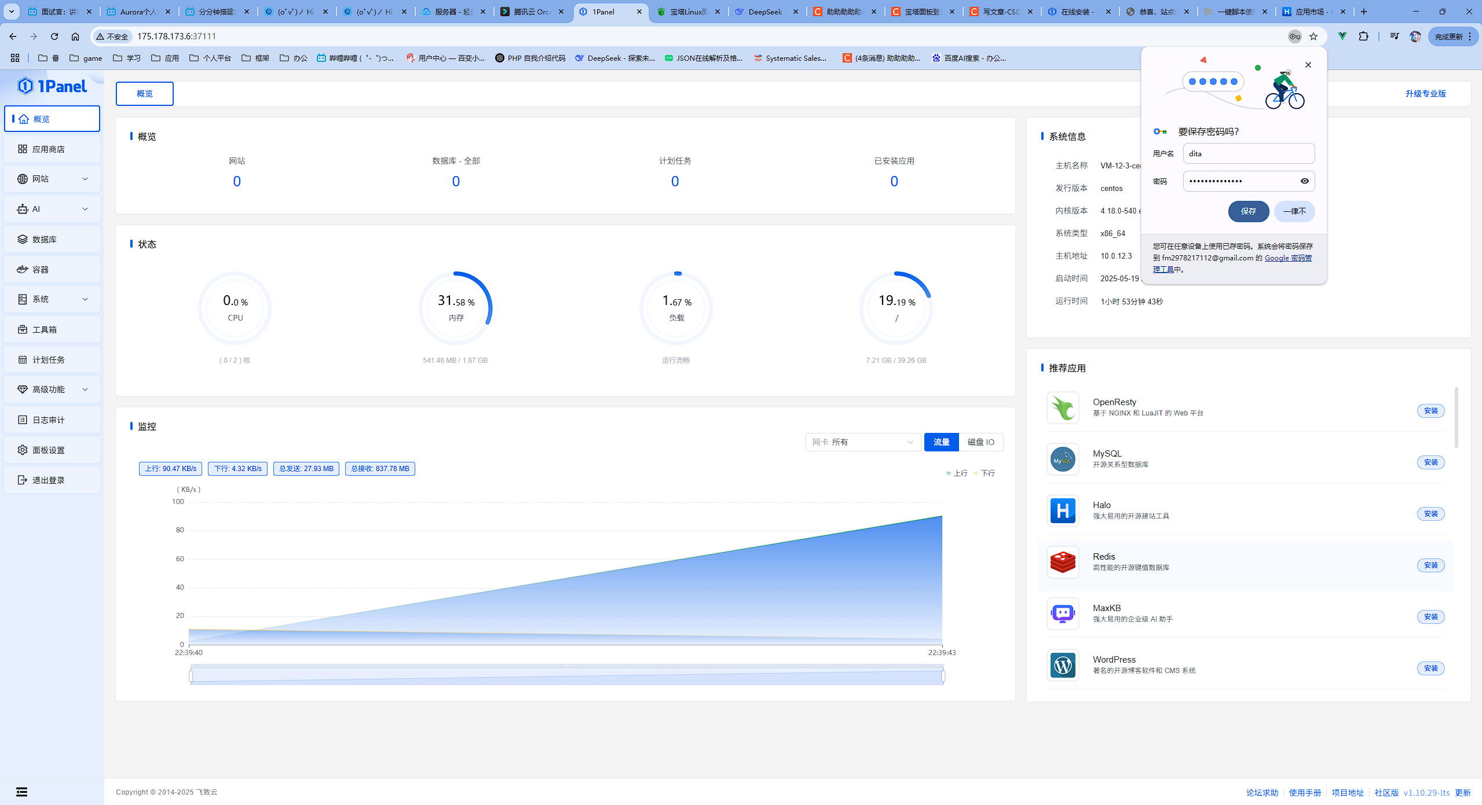The width and height of the screenshot is (1482, 805).
Task: Select the Overview tab at top
Action: tap(145, 94)
